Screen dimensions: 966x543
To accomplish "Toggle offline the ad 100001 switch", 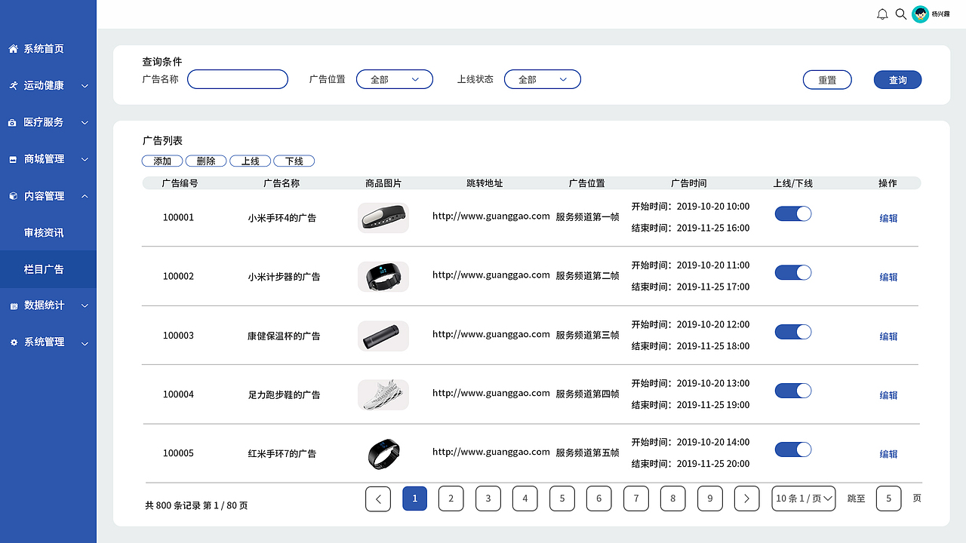I will coord(792,213).
